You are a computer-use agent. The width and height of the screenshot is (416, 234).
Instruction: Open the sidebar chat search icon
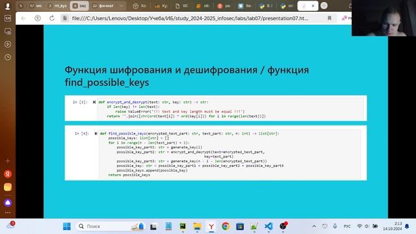click(8, 31)
